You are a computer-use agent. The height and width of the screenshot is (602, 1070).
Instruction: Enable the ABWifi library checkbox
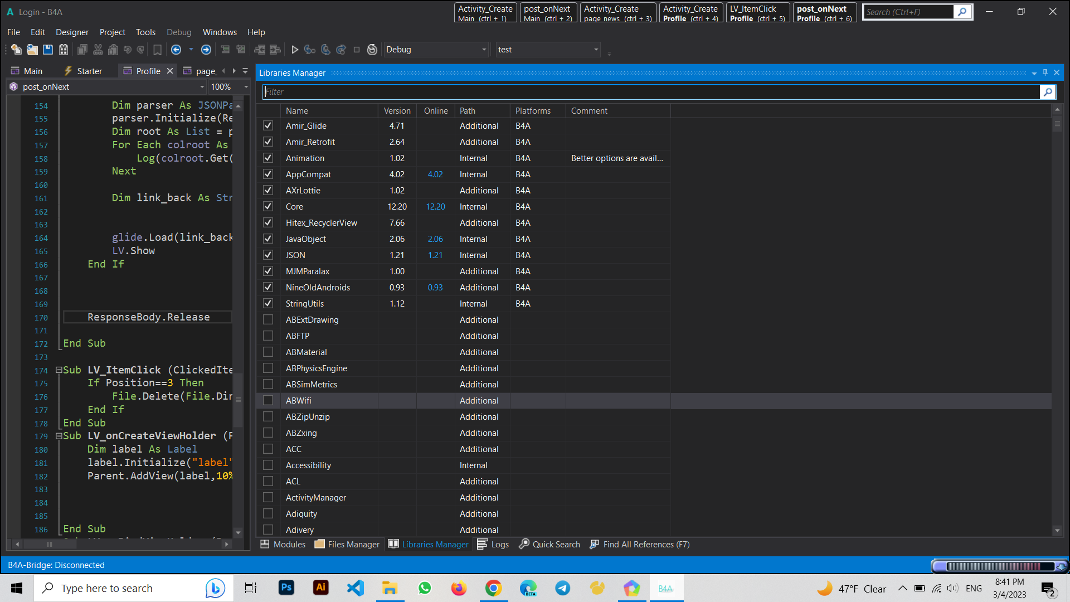[x=268, y=401]
